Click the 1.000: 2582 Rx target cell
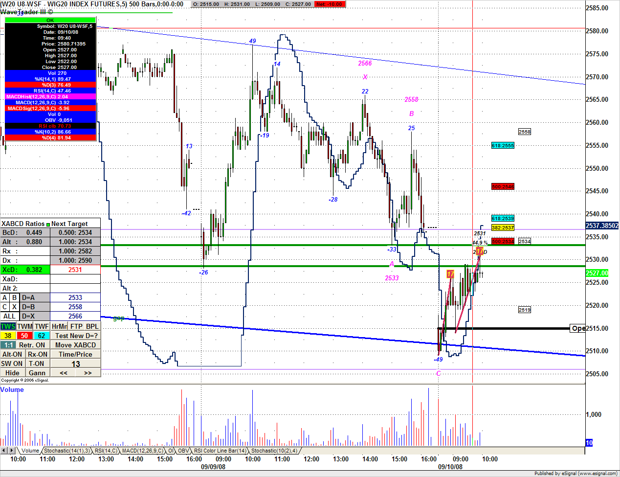This screenshot has height=477, width=620. [75, 251]
